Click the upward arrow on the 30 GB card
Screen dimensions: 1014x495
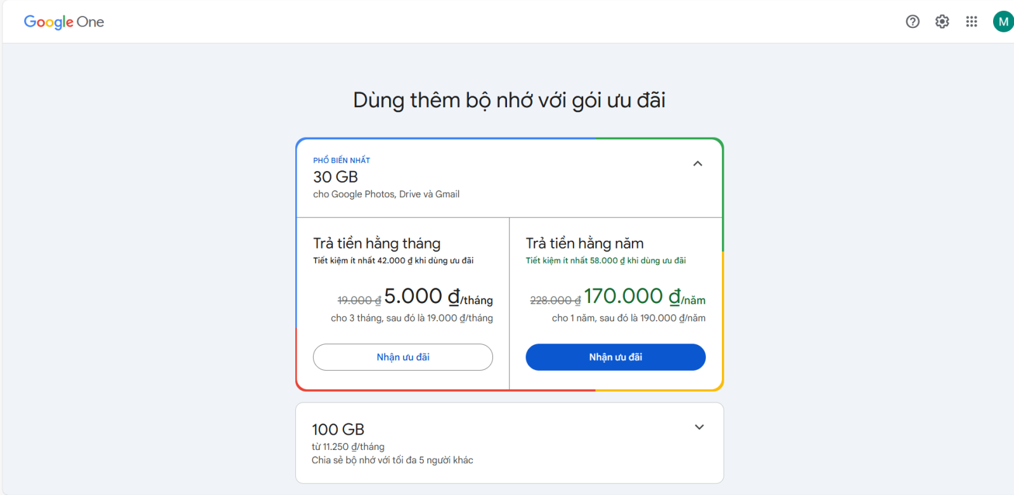[697, 164]
